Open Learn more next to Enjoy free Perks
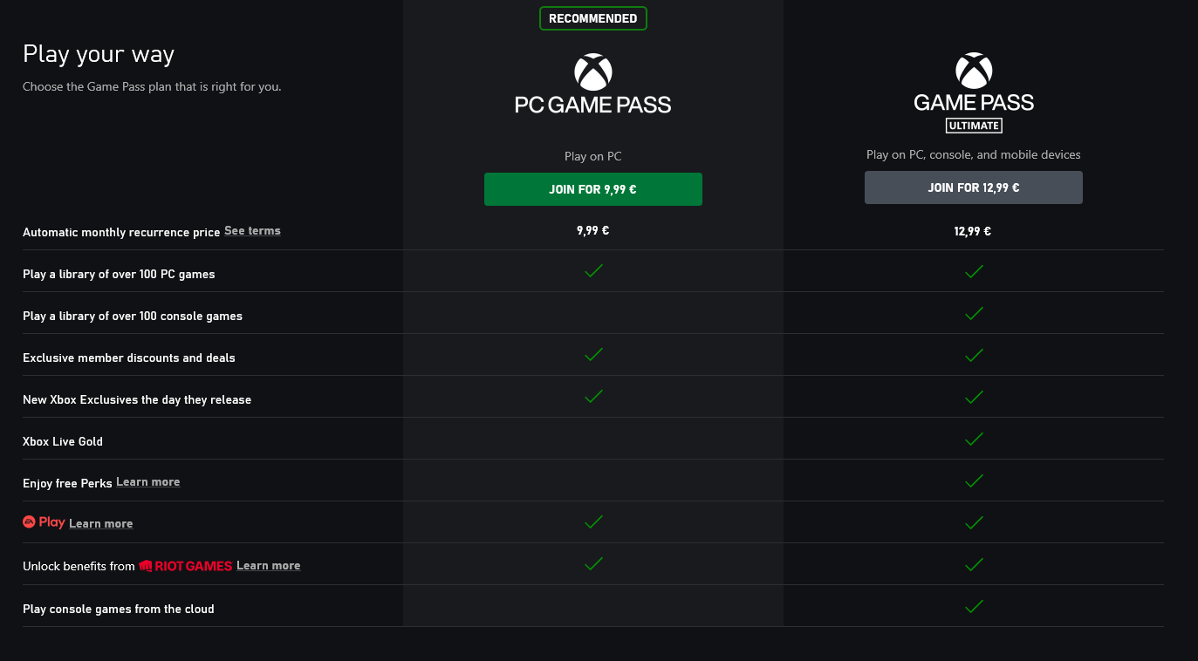This screenshot has width=1198, height=661. [148, 482]
